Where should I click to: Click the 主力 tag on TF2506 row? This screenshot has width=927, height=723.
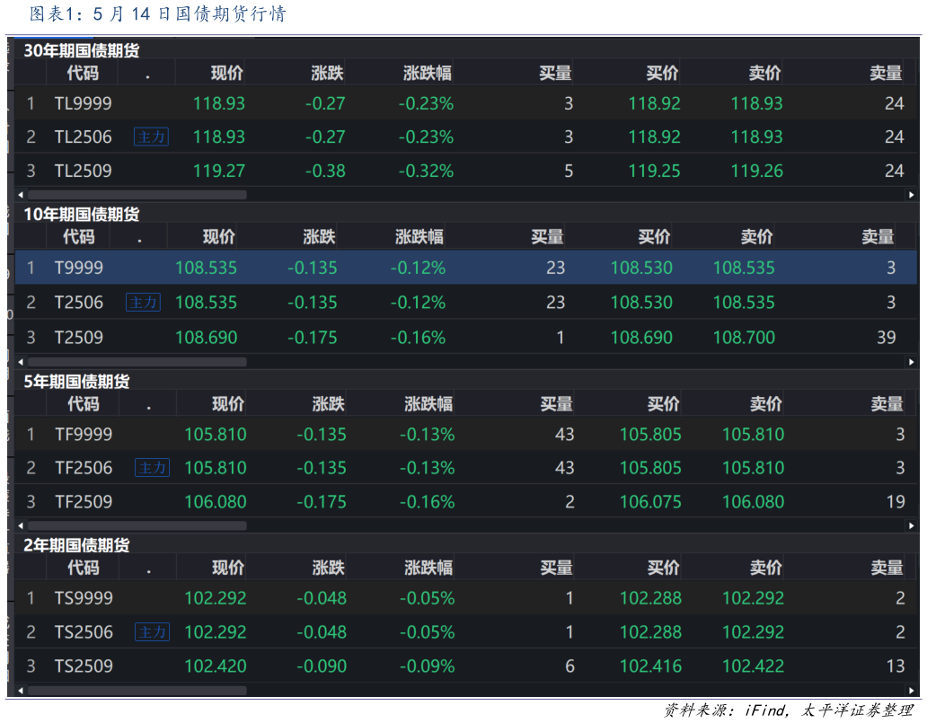click(152, 468)
